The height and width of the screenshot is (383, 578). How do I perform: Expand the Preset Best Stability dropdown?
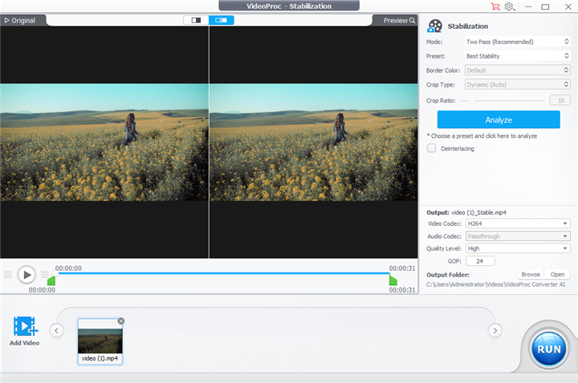[x=517, y=56]
